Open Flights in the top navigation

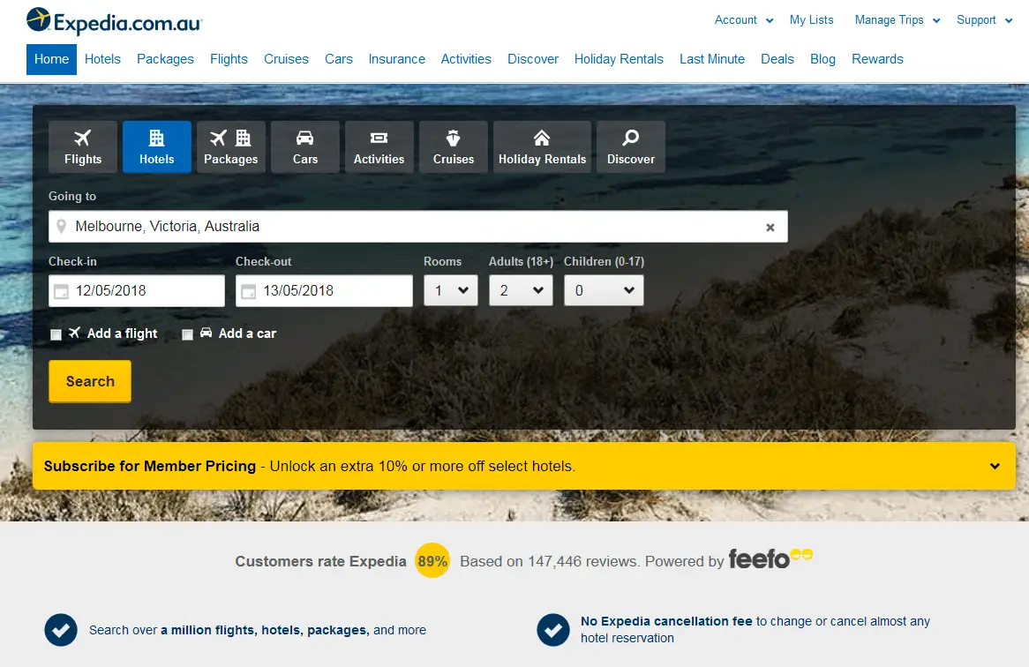click(x=229, y=59)
